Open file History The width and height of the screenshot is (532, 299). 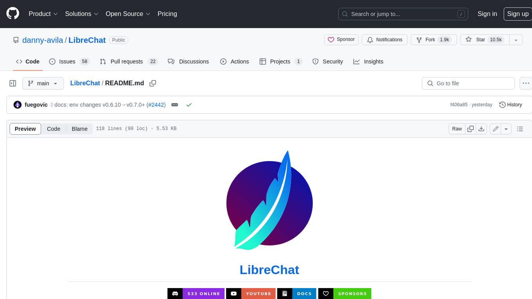point(510,105)
